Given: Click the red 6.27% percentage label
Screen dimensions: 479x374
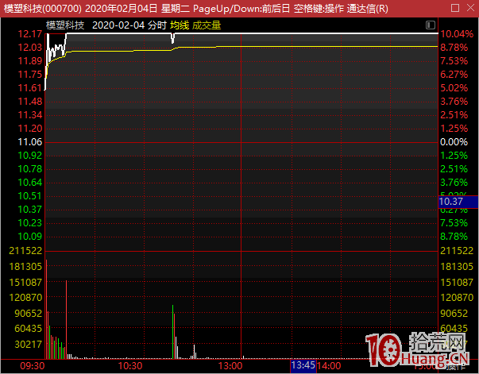Looking at the screenshot, I should point(454,74).
